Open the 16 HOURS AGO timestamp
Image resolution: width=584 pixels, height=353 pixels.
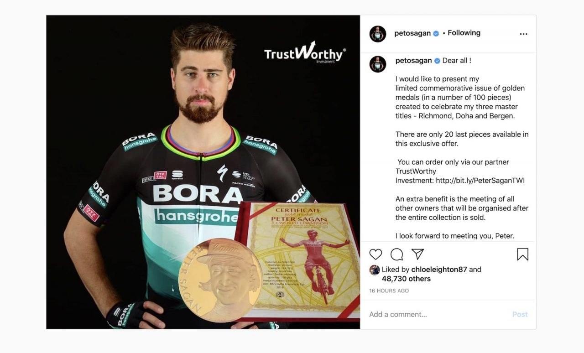pyautogui.click(x=389, y=291)
